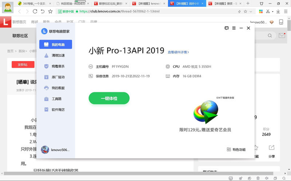This screenshot has width=291, height=181.
Task: Click the browser back arrow
Action: tap(20, 12)
